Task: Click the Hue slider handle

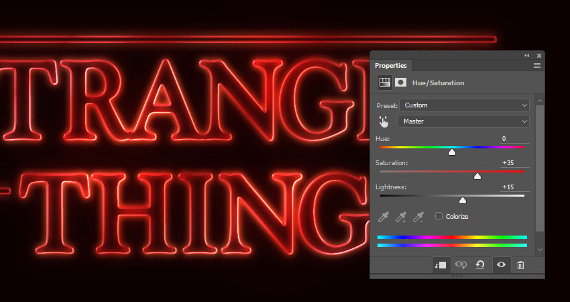Action: 452,152
